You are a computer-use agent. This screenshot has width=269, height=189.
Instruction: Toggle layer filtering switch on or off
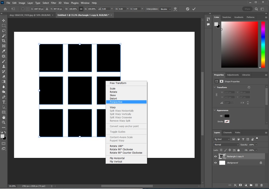point(257,139)
